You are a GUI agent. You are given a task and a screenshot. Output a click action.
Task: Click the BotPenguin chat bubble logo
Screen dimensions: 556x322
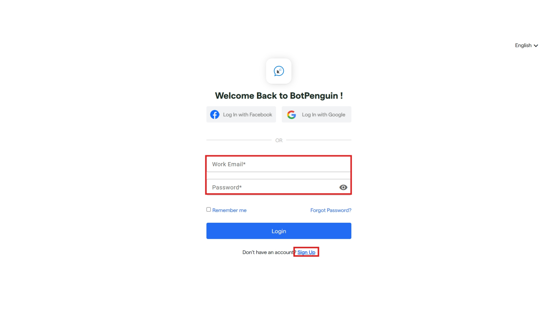click(279, 71)
